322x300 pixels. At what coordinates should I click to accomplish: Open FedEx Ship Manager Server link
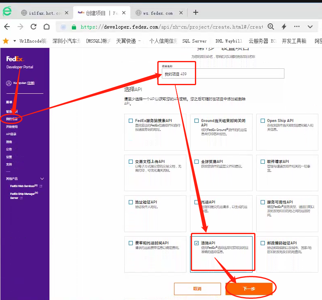pyautogui.click(x=24, y=196)
